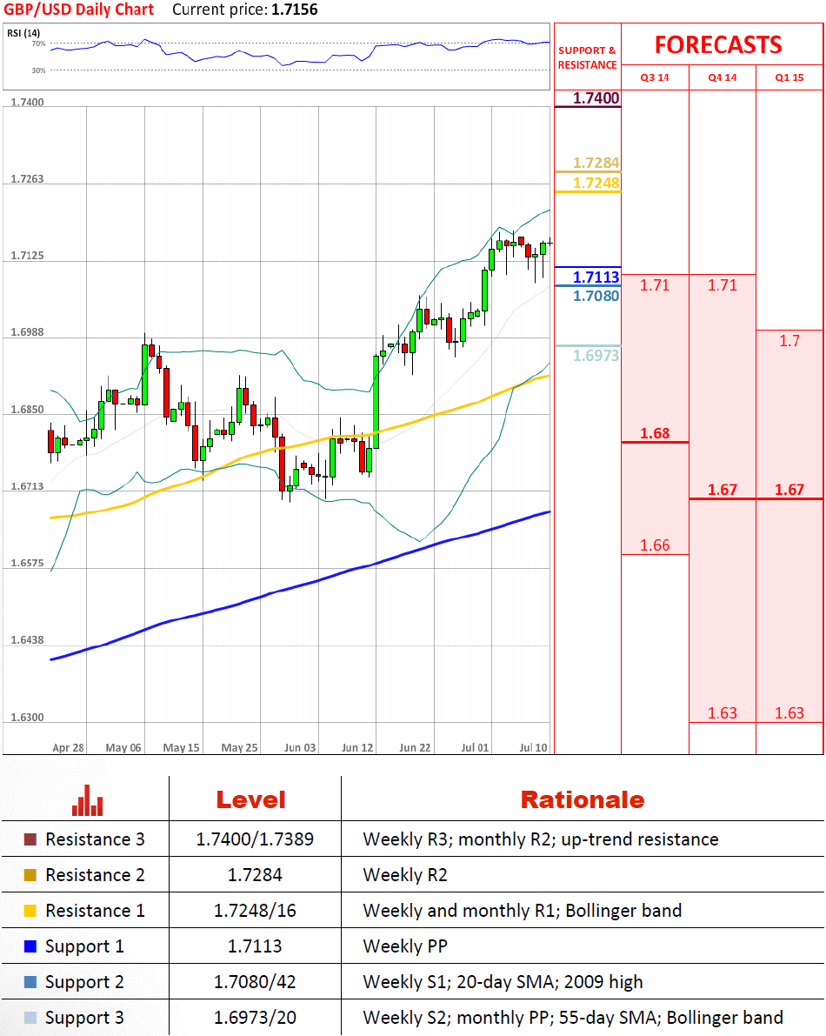Click the Level column header
826x1036 pixels.
point(250,800)
